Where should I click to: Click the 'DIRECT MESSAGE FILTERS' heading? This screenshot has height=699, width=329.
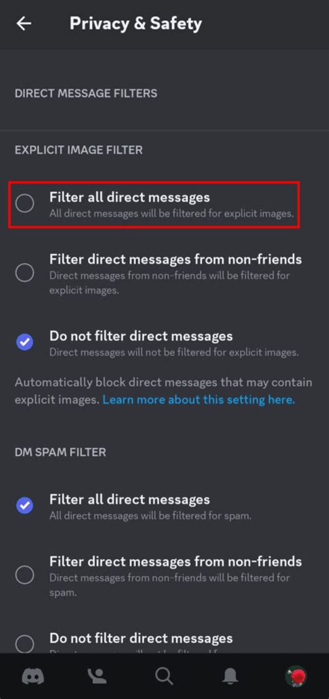[x=85, y=94]
